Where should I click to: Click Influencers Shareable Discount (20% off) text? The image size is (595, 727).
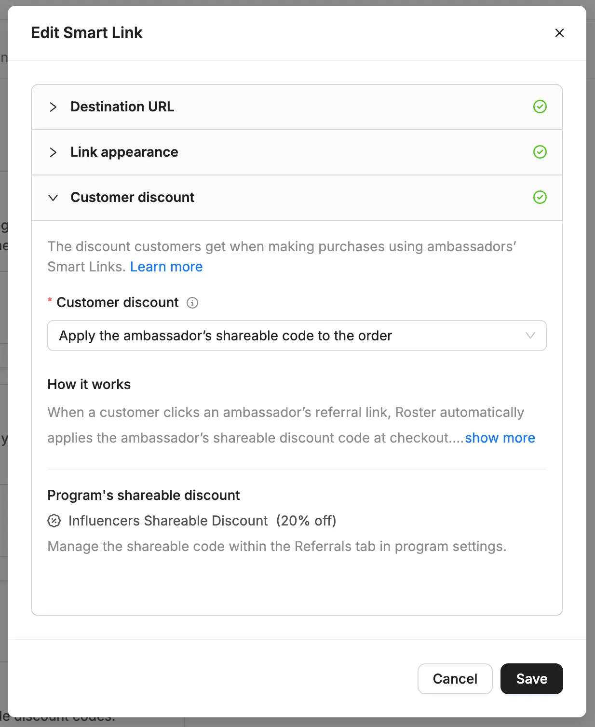click(203, 521)
